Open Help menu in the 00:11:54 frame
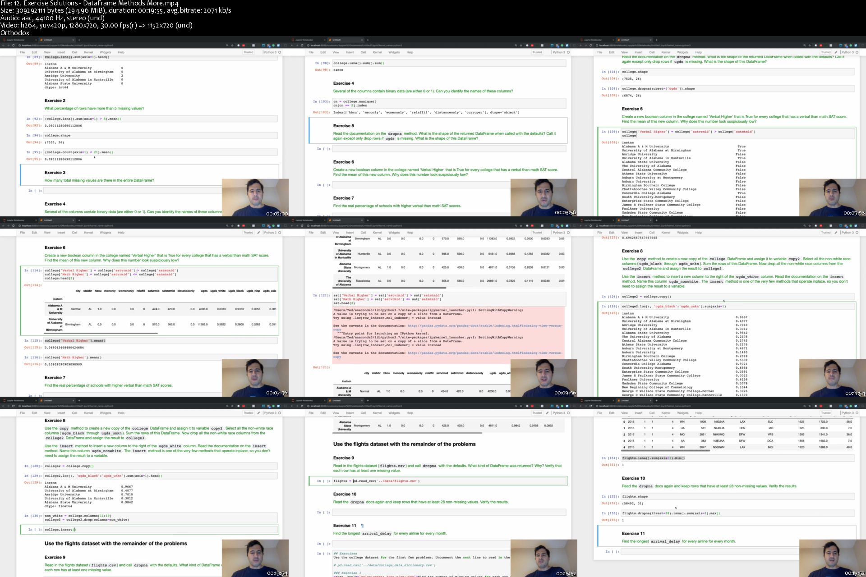 (698, 233)
